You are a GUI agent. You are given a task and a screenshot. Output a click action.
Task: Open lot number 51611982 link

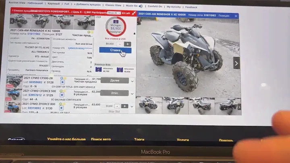point(34,34)
